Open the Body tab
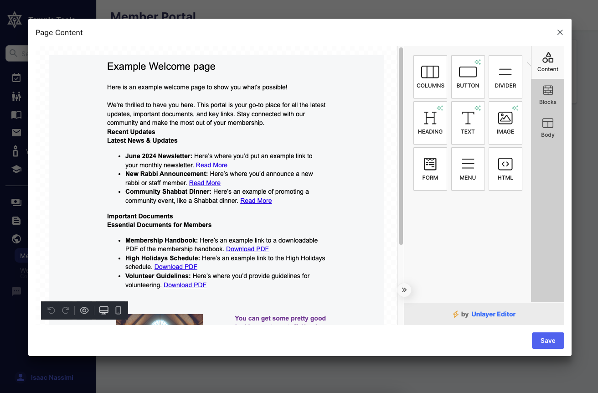The image size is (598, 393). point(547,128)
